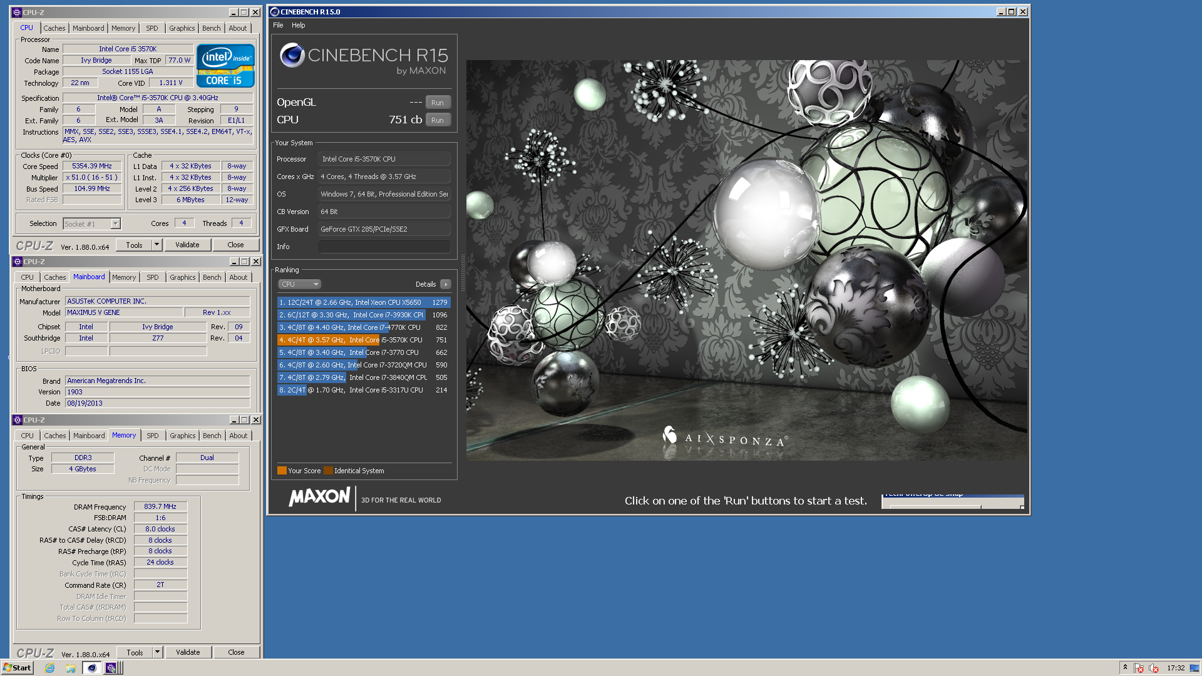Image resolution: width=1202 pixels, height=676 pixels.
Task: Open the Help menu in Cinebench
Action: [x=298, y=25]
